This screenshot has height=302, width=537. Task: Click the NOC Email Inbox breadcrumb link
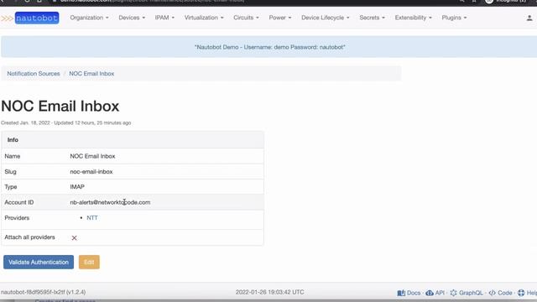[91, 74]
